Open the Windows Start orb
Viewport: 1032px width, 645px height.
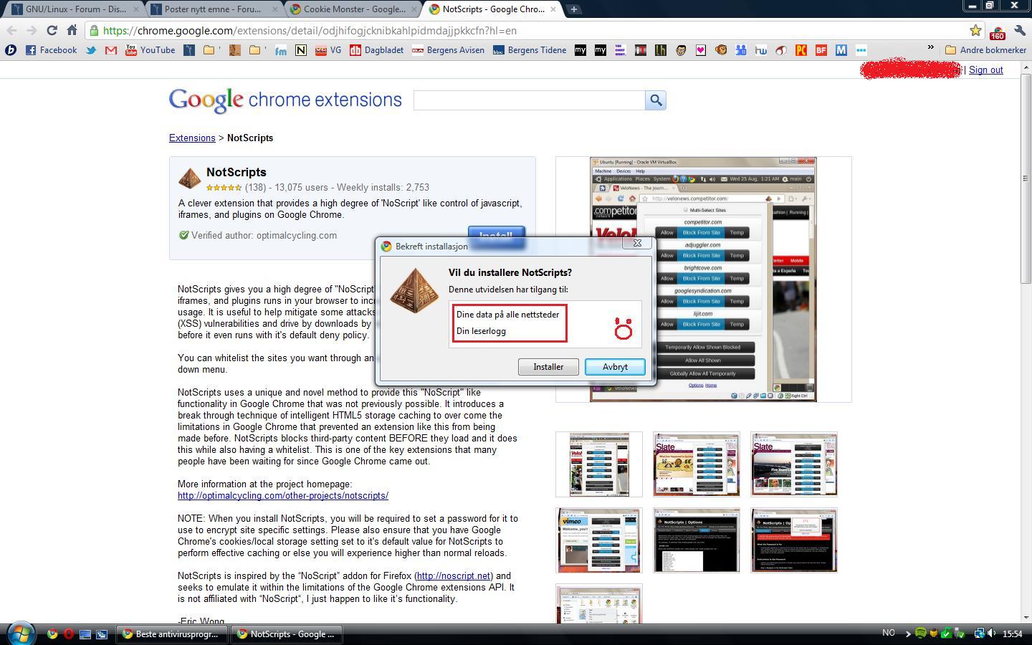(21, 634)
